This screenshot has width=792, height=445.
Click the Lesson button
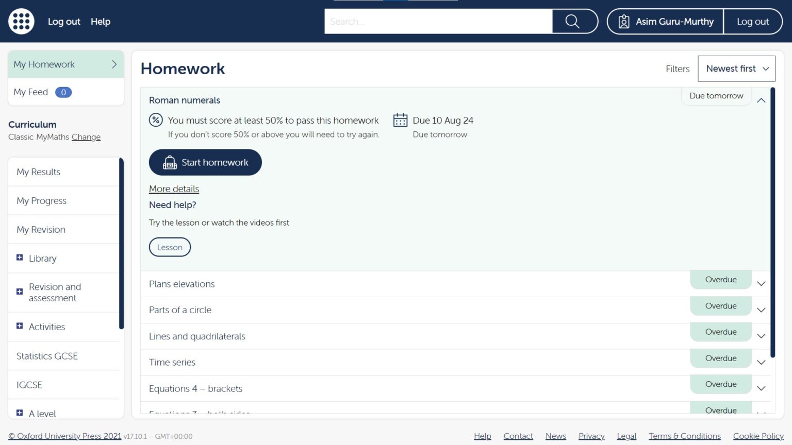pyautogui.click(x=170, y=247)
